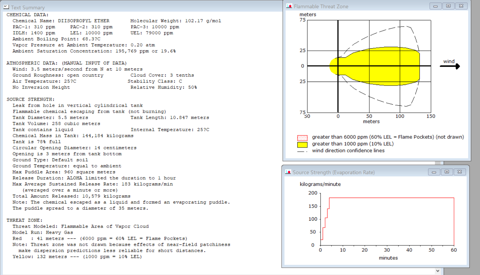Close the Flammable Threat Zone window
Screen dimensions: 480x275
461,6
